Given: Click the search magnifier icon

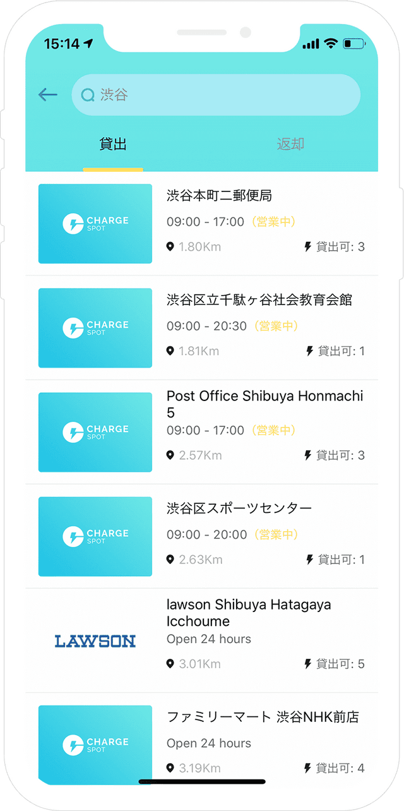Looking at the screenshot, I should pos(88,95).
